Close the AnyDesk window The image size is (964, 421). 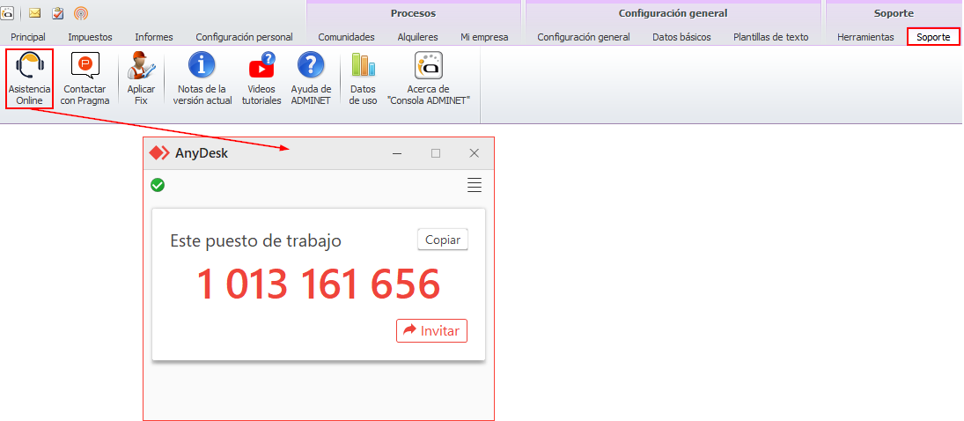pyautogui.click(x=474, y=153)
